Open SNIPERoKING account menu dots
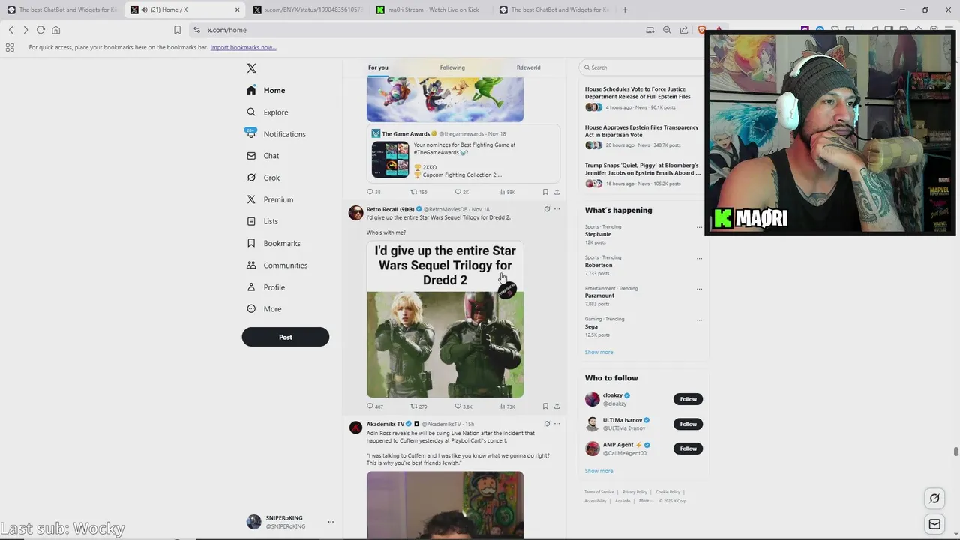The width and height of the screenshot is (960, 540). [331, 522]
